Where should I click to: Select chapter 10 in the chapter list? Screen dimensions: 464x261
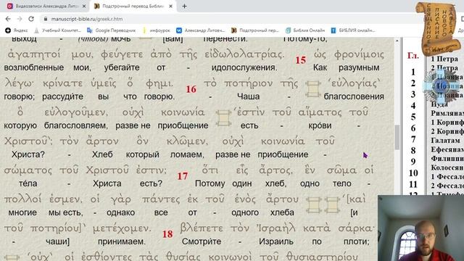413,173
